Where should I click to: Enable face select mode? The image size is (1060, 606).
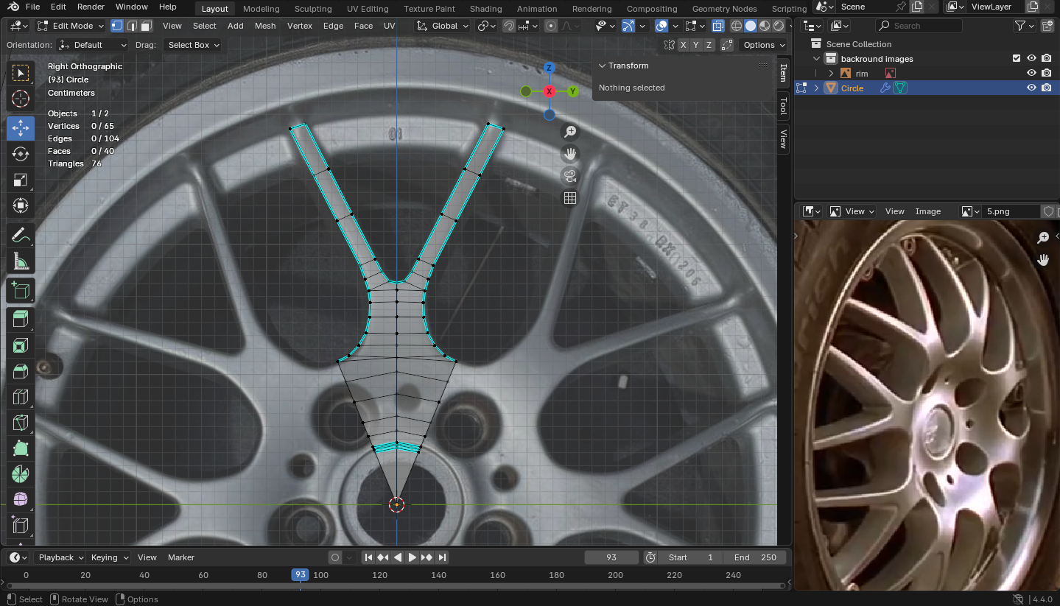[x=147, y=26]
